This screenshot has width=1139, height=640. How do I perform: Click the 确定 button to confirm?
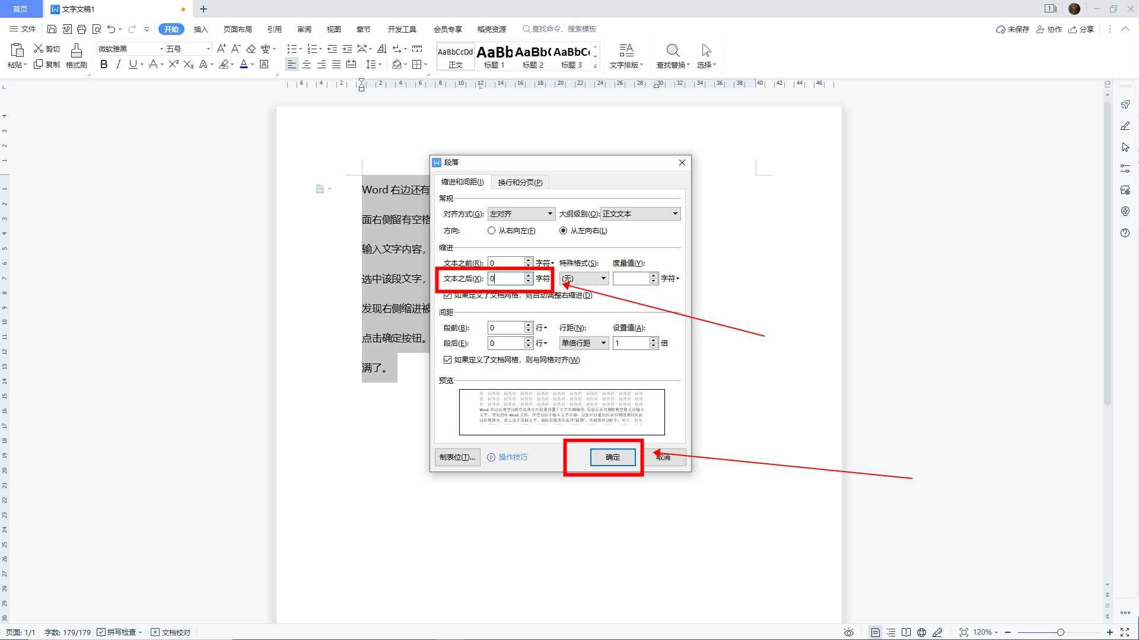613,457
